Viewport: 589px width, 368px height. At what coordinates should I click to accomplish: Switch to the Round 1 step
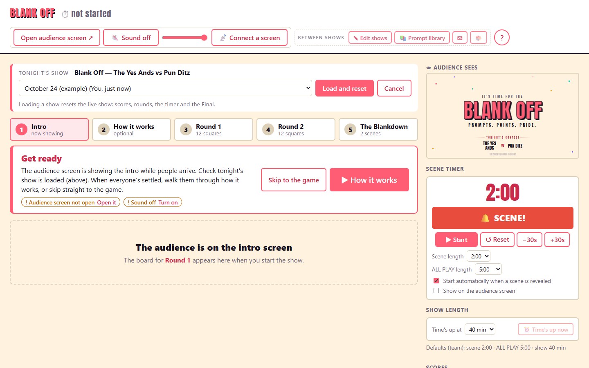click(x=214, y=130)
